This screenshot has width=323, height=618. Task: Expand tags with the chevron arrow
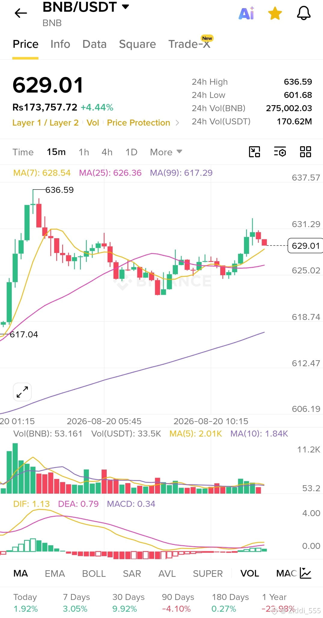[x=177, y=123]
